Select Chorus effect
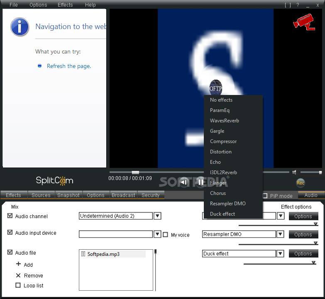Image resolution: width=325 pixels, height=299 pixels. click(x=233, y=193)
